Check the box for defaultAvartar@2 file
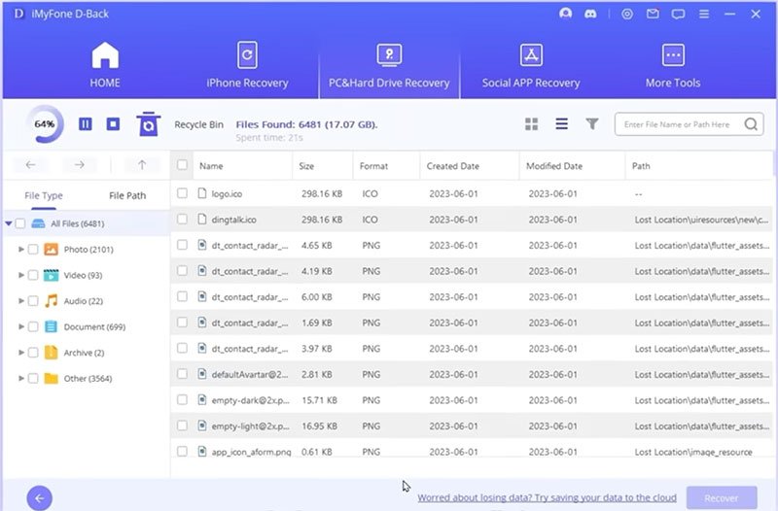The width and height of the screenshot is (778, 511). click(x=182, y=373)
